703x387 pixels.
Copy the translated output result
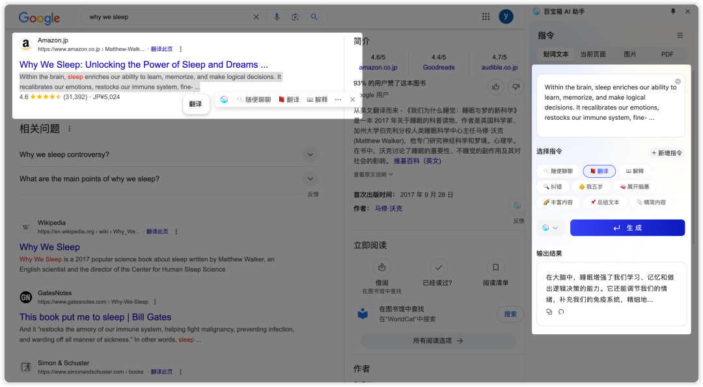(549, 311)
